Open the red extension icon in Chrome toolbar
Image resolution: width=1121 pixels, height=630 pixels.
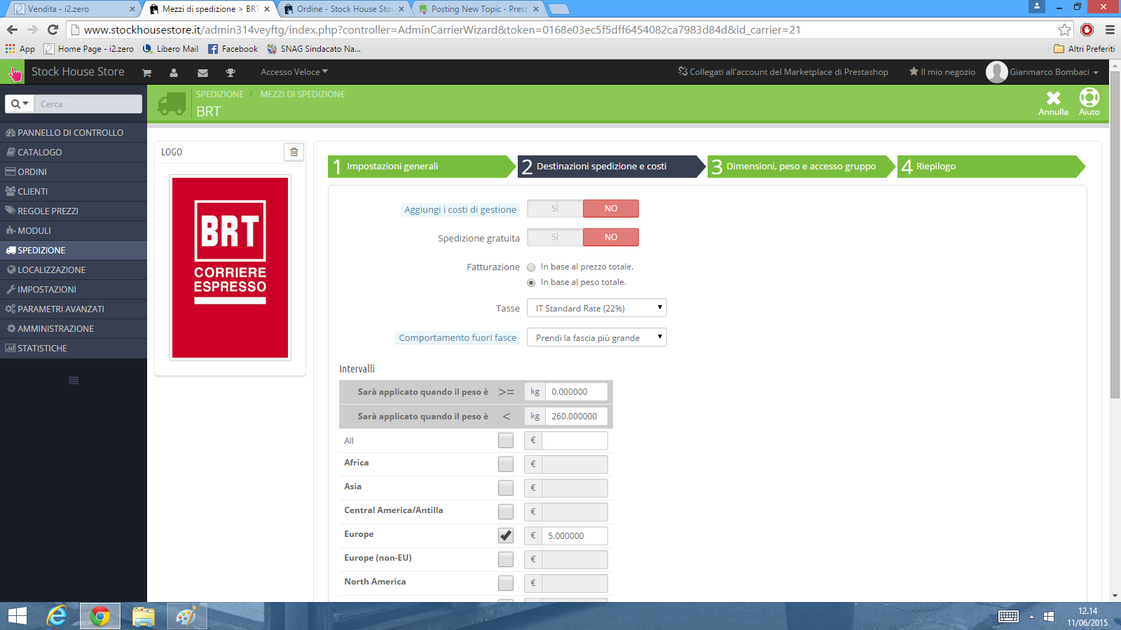click(1087, 29)
